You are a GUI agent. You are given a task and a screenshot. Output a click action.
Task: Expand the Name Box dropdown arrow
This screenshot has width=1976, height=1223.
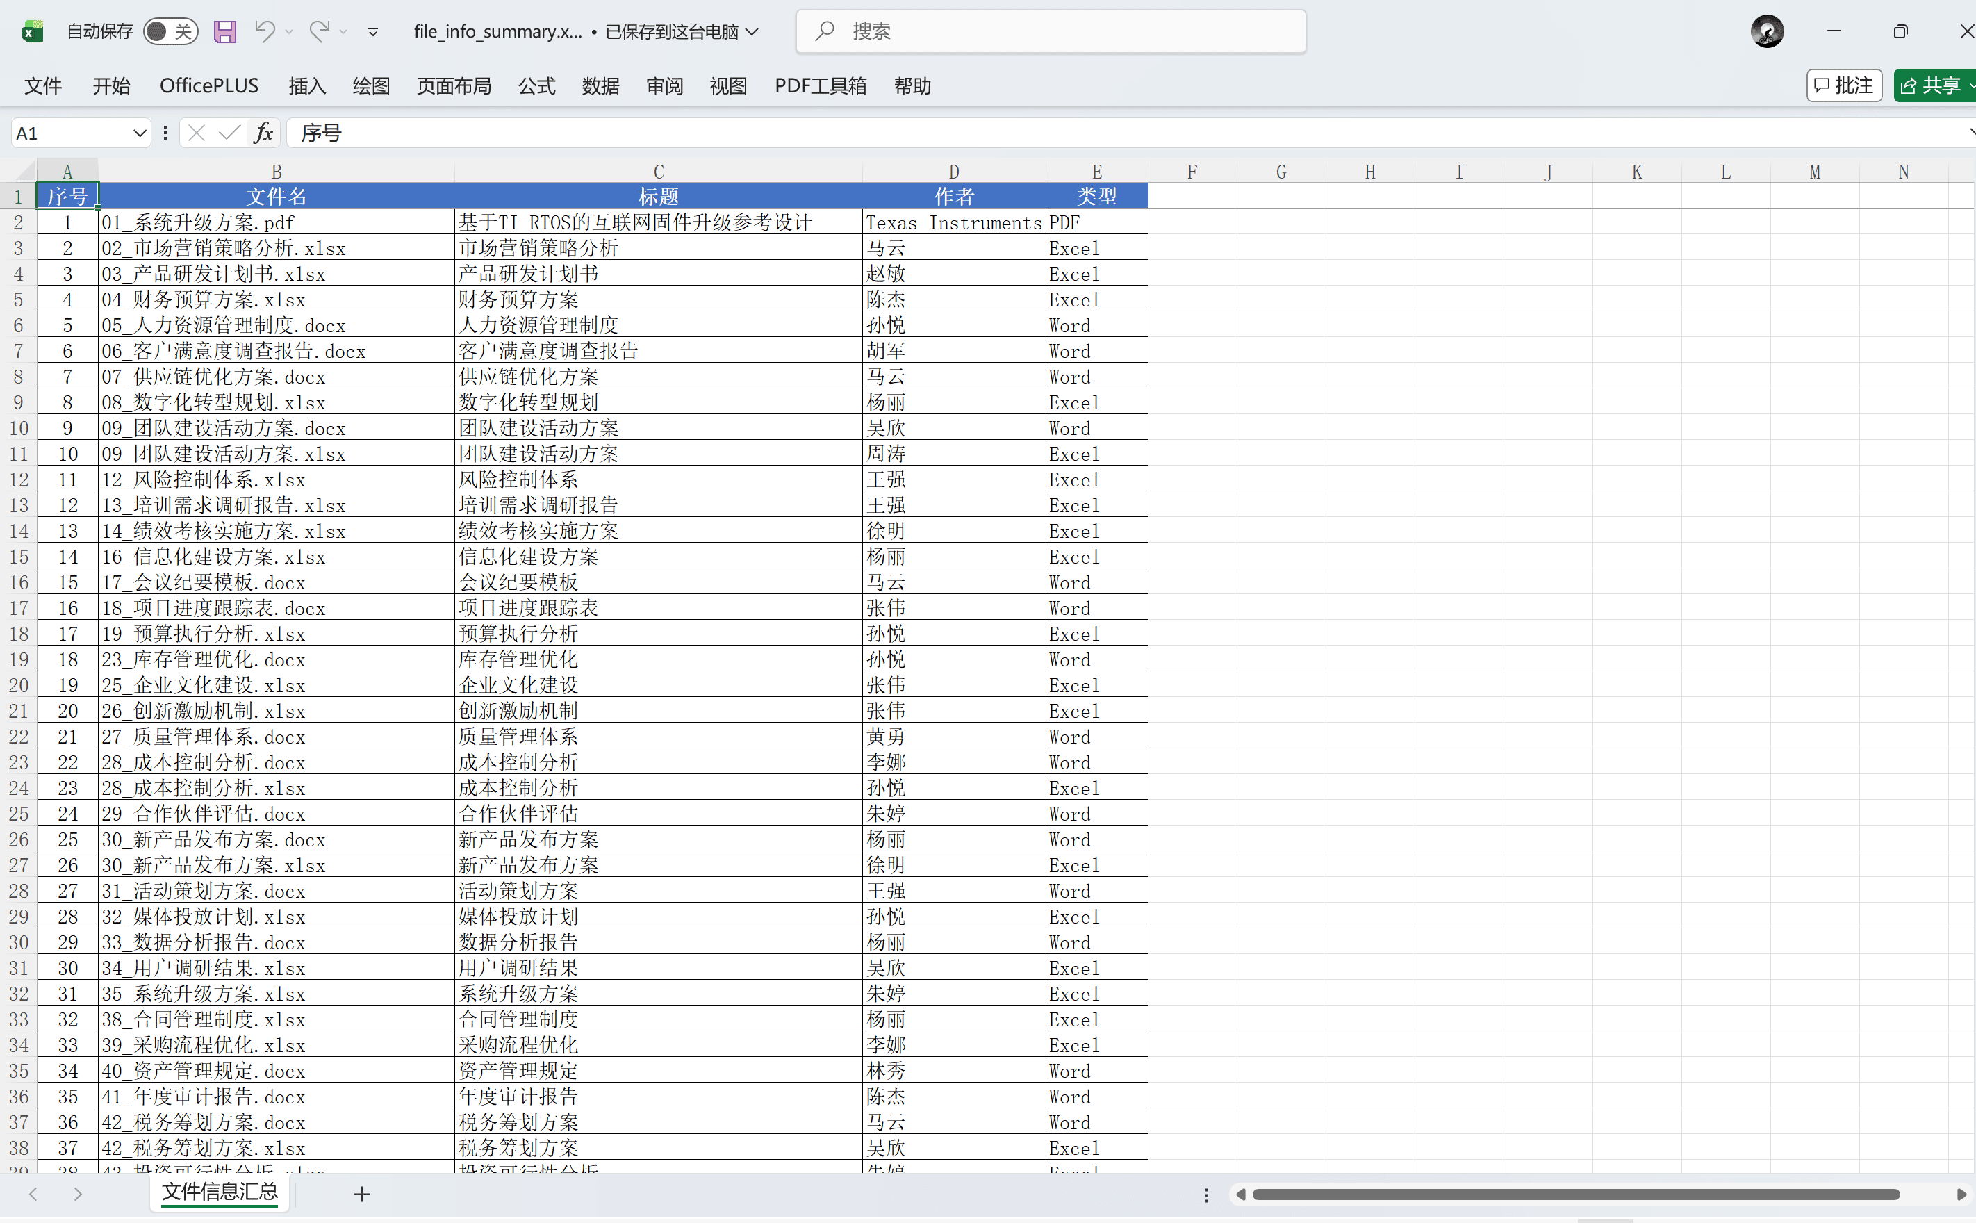(x=139, y=133)
